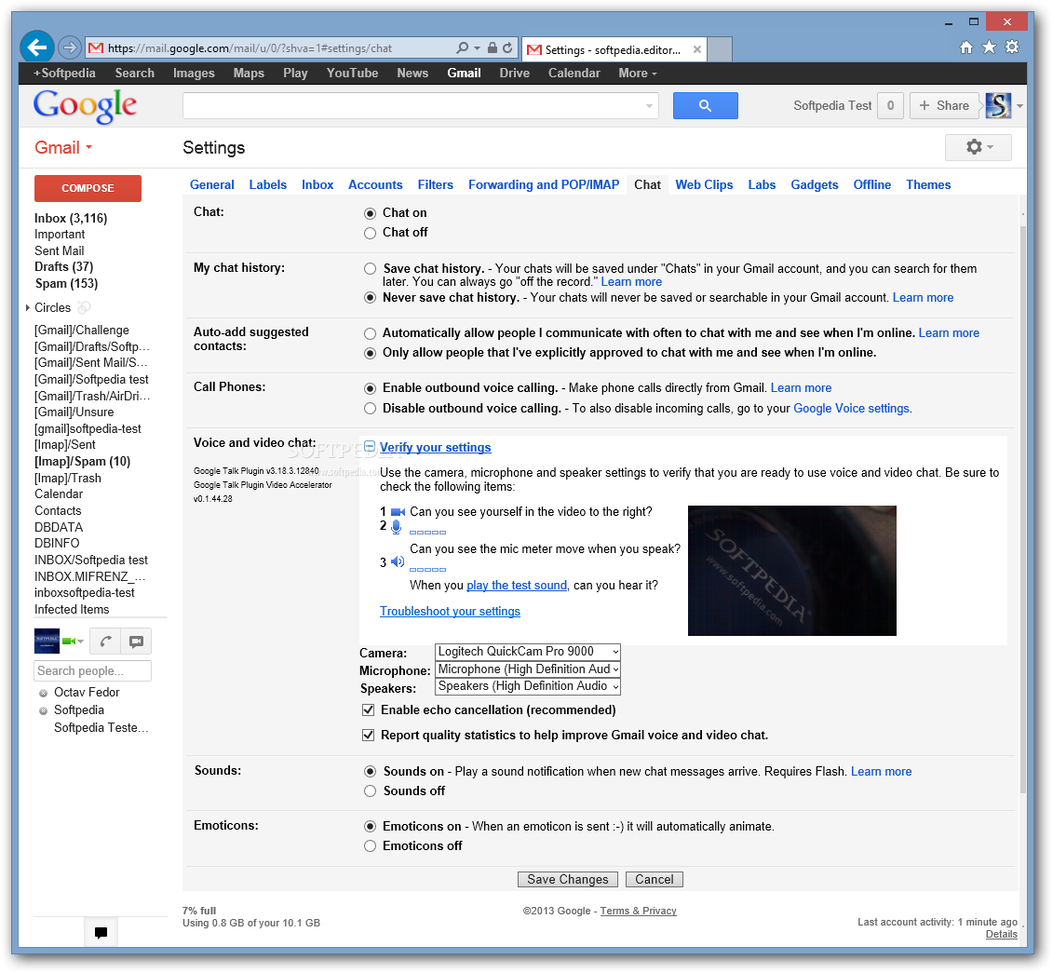Open favorites star icon
The image size is (1053, 973).
click(989, 47)
